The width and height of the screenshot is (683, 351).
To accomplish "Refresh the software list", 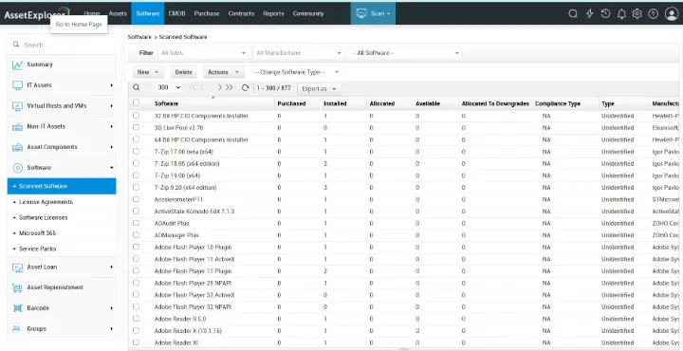I will (246, 87).
